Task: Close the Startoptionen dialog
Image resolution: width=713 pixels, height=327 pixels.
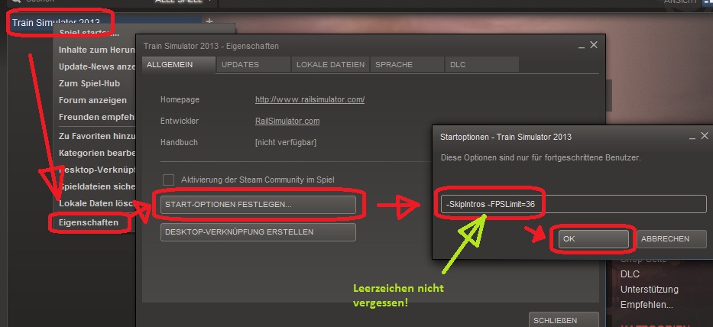Action: [704, 135]
